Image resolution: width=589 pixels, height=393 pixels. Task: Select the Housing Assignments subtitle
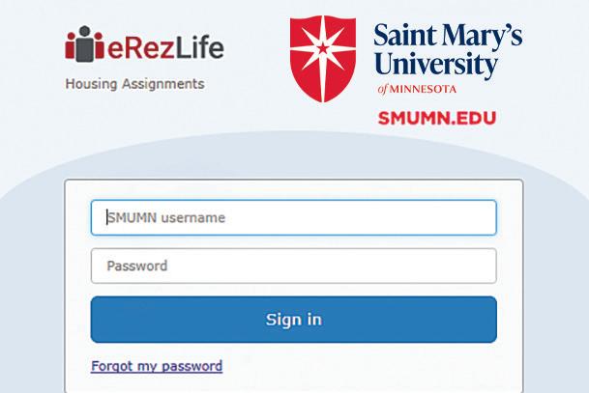(x=134, y=84)
